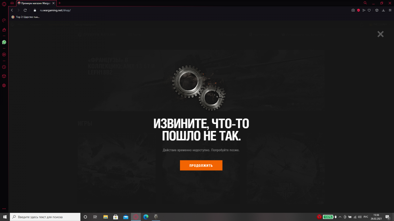
Task: Close the error overlay with the X
Action: coord(381,34)
